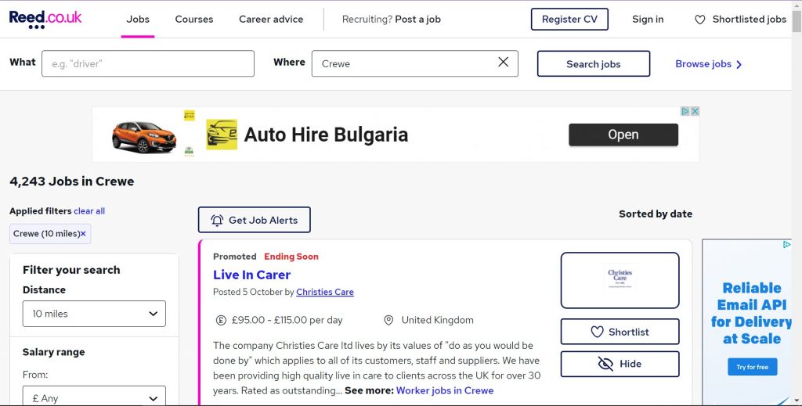Viewport: 802px width, 406px height.
Task: Click Try for free on Email API ad
Action: [753, 367]
